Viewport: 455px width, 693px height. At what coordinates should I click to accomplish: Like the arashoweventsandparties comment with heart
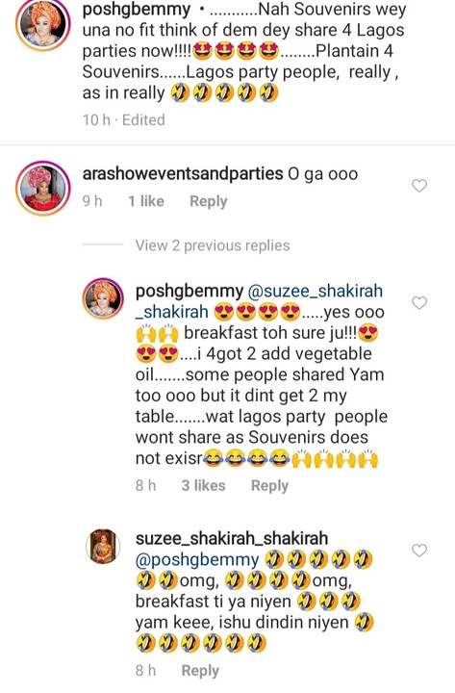[x=419, y=186]
